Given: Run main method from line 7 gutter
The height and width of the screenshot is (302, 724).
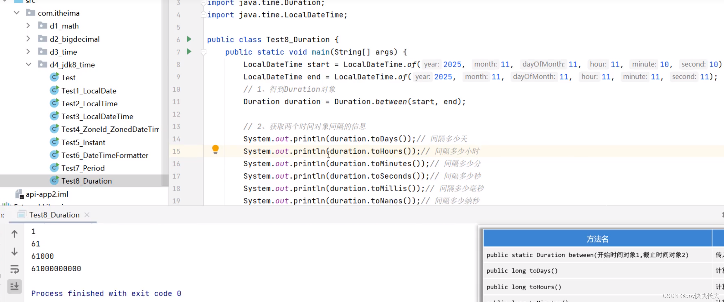Looking at the screenshot, I should (x=189, y=51).
